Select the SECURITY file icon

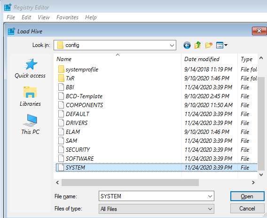(x=61, y=149)
